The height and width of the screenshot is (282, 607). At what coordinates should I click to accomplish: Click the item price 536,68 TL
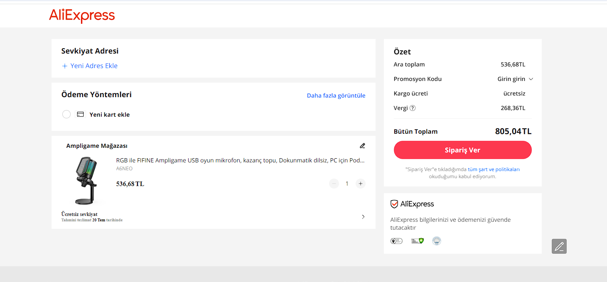coord(130,184)
